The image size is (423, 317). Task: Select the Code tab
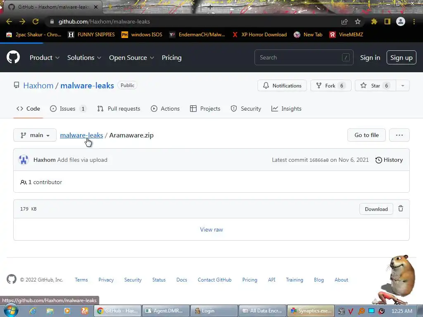[x=28, y=109]
